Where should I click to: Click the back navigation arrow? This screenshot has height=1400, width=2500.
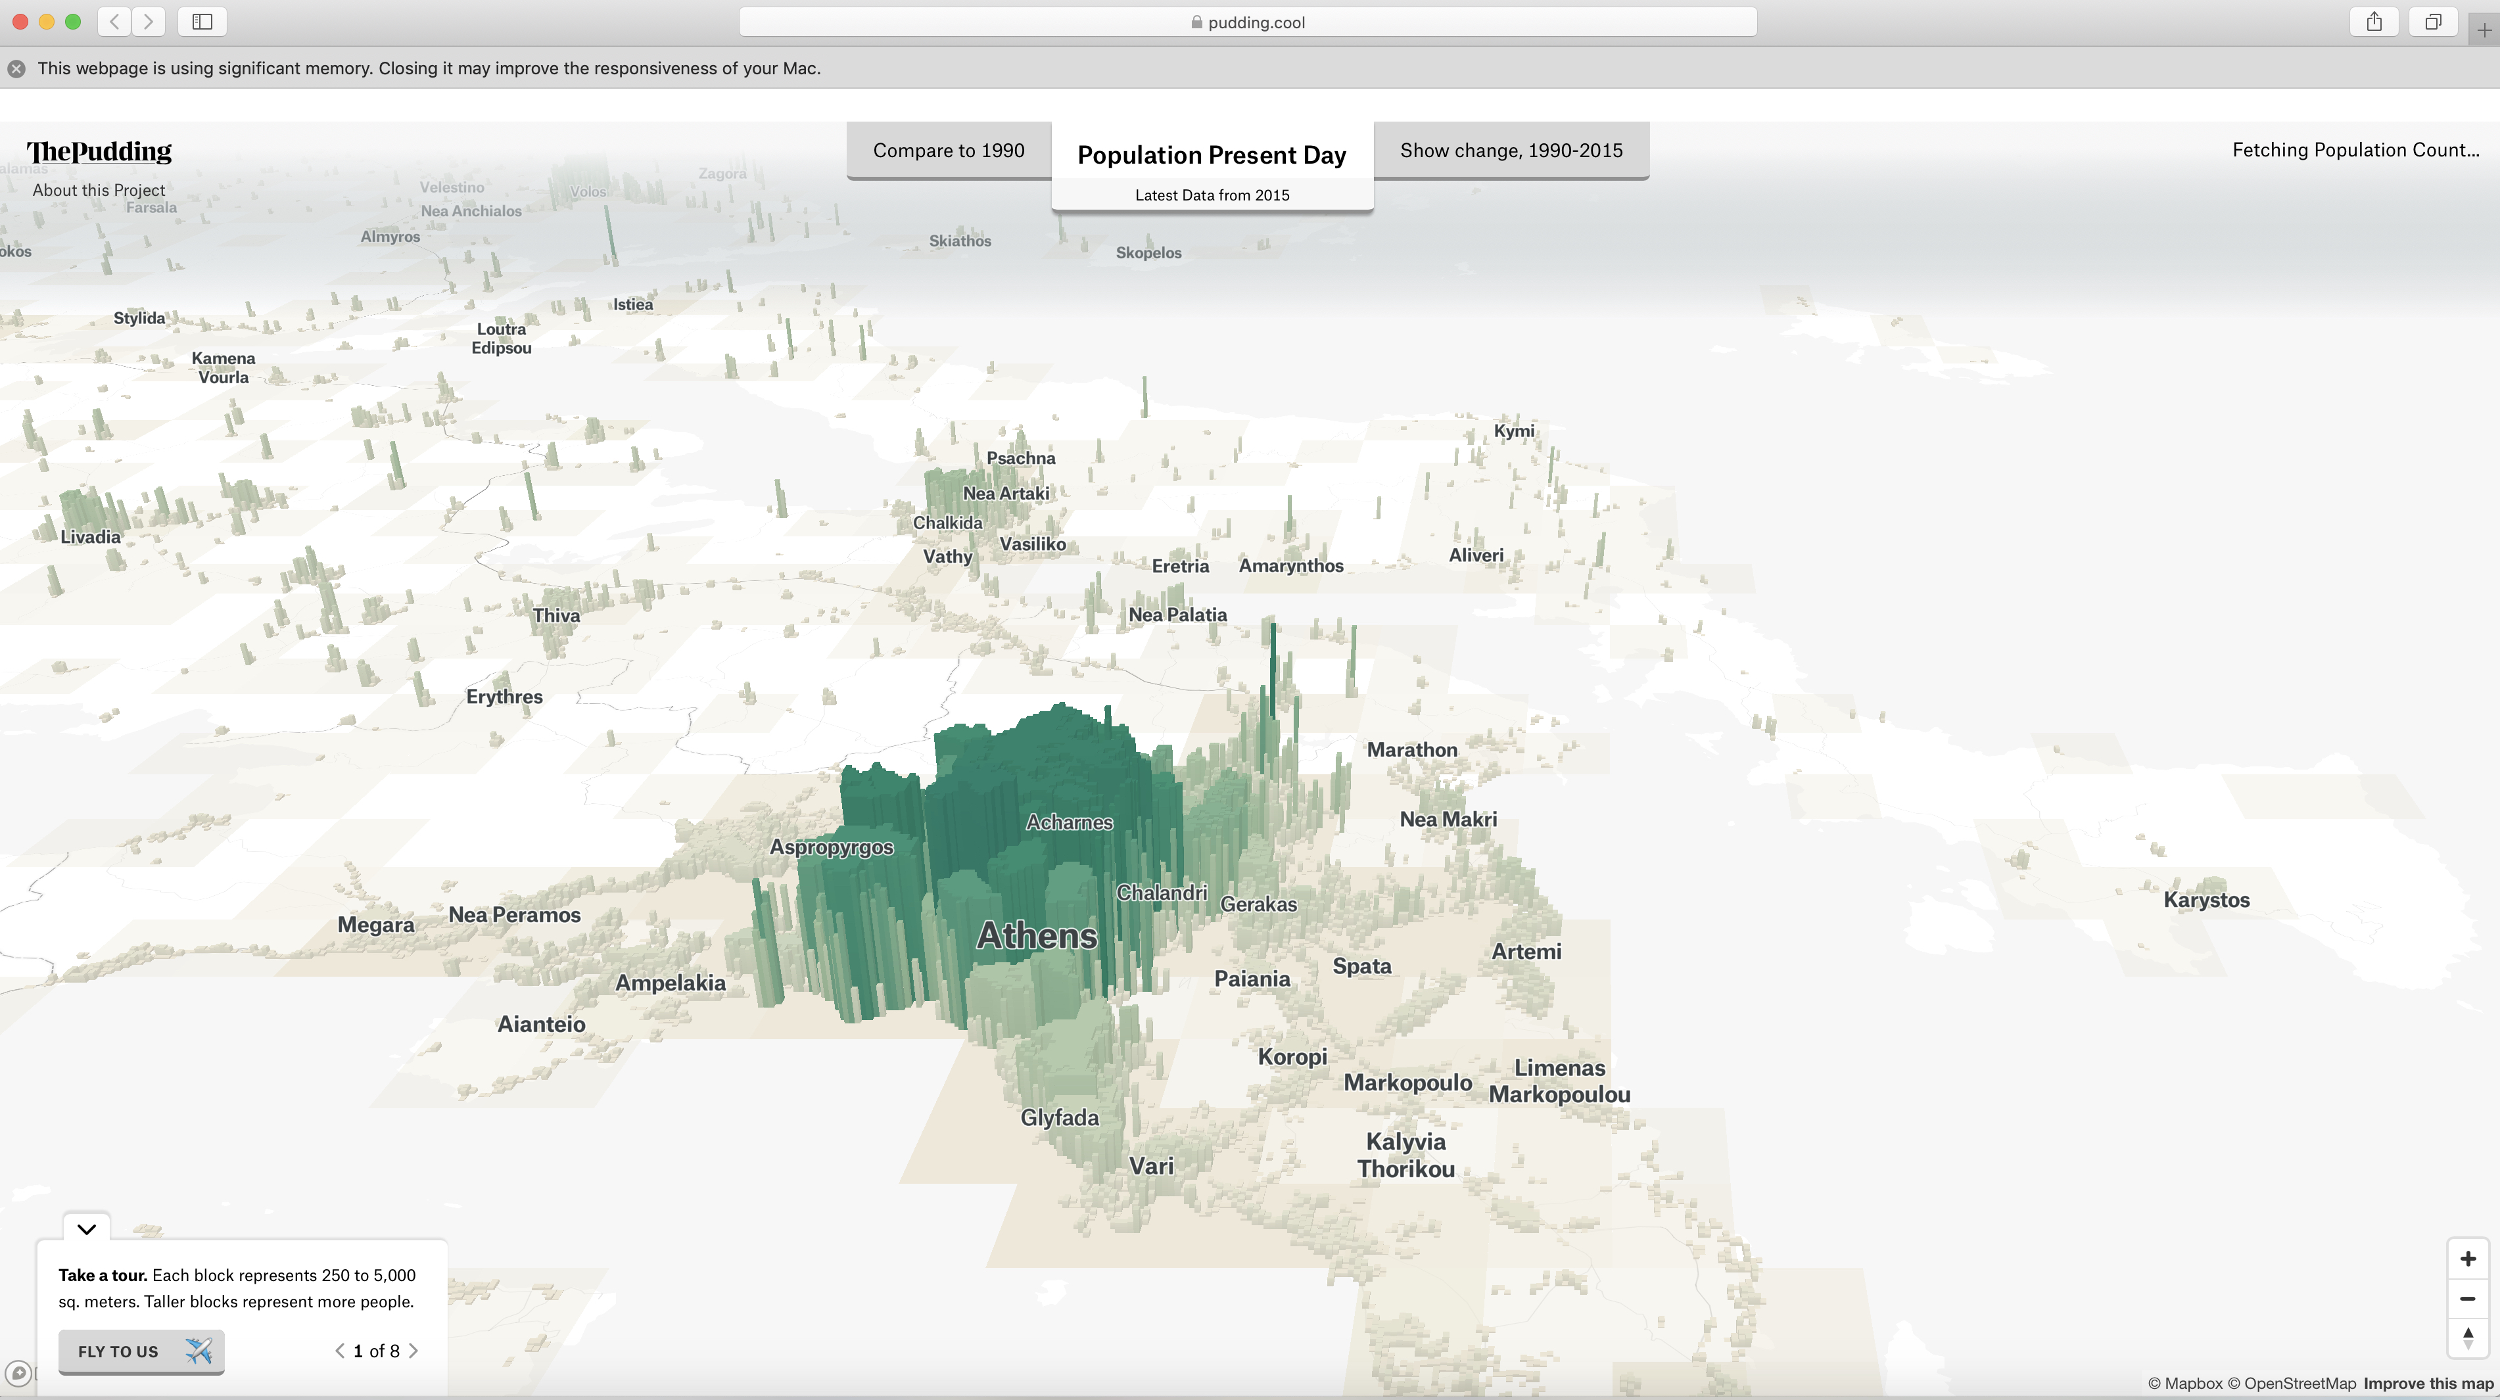114,21
